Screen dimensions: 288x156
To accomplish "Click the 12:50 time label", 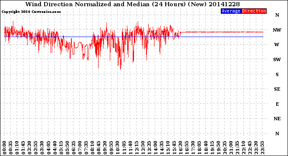I will [x=143, y=148].
